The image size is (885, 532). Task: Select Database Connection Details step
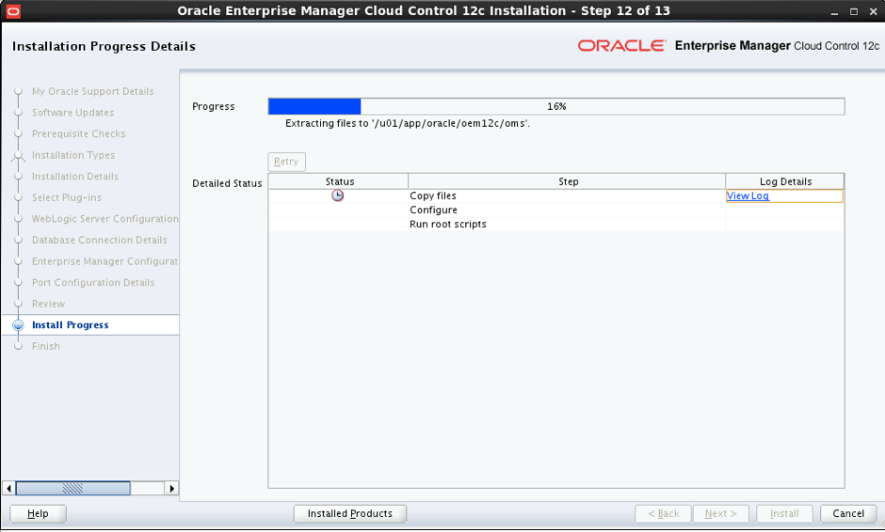point(100,240)
